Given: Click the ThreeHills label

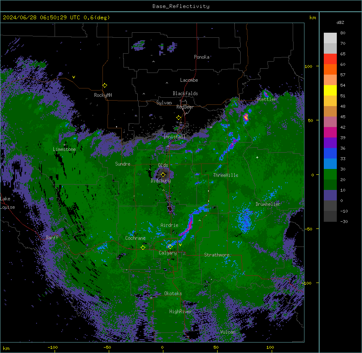Looking at the screenshot, I should pyautogui.click(x=226, y=175).
